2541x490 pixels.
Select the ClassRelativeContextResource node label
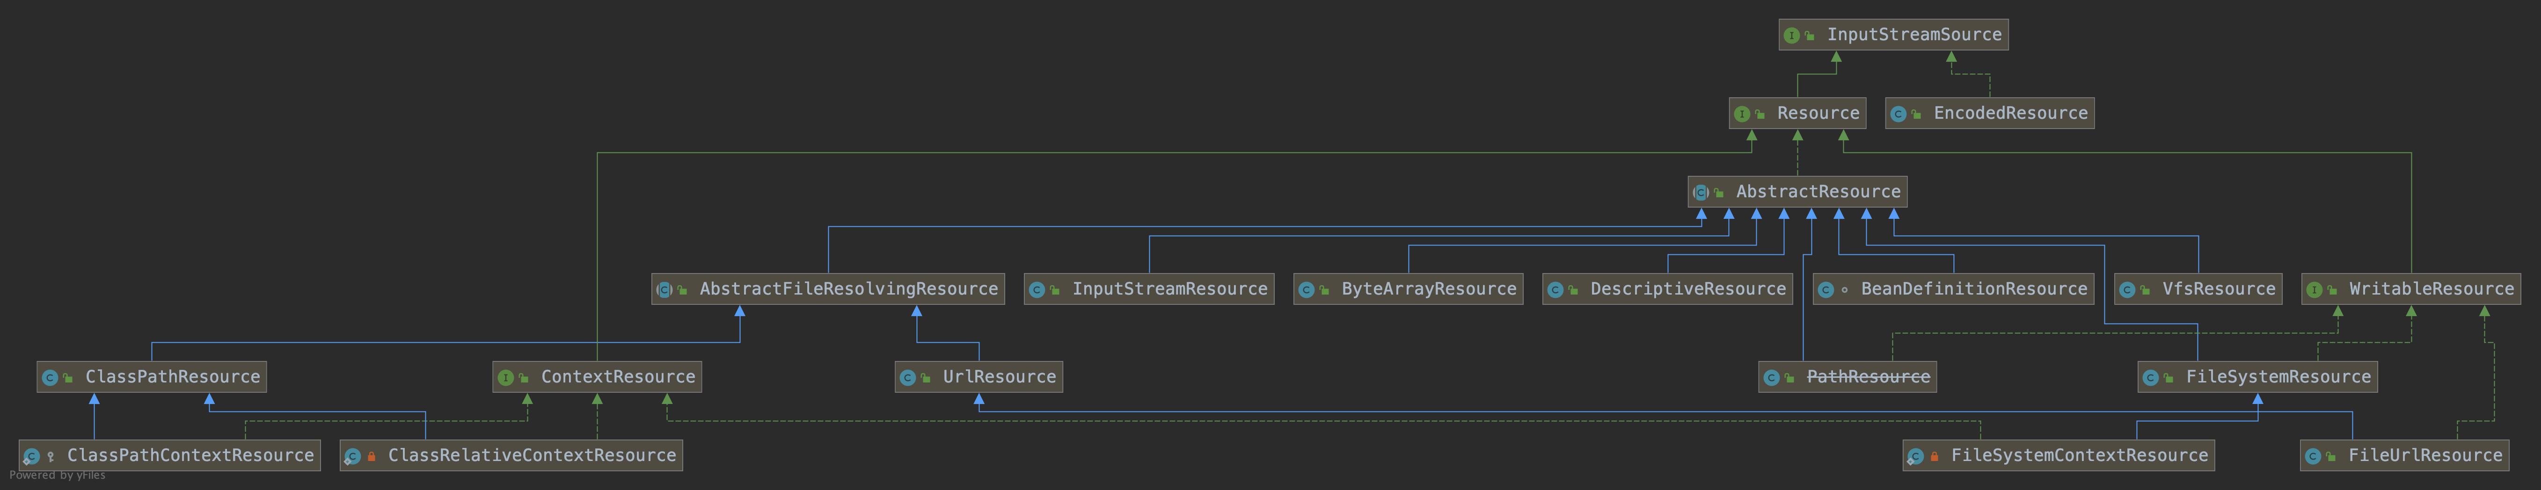[x=532, y=455]
